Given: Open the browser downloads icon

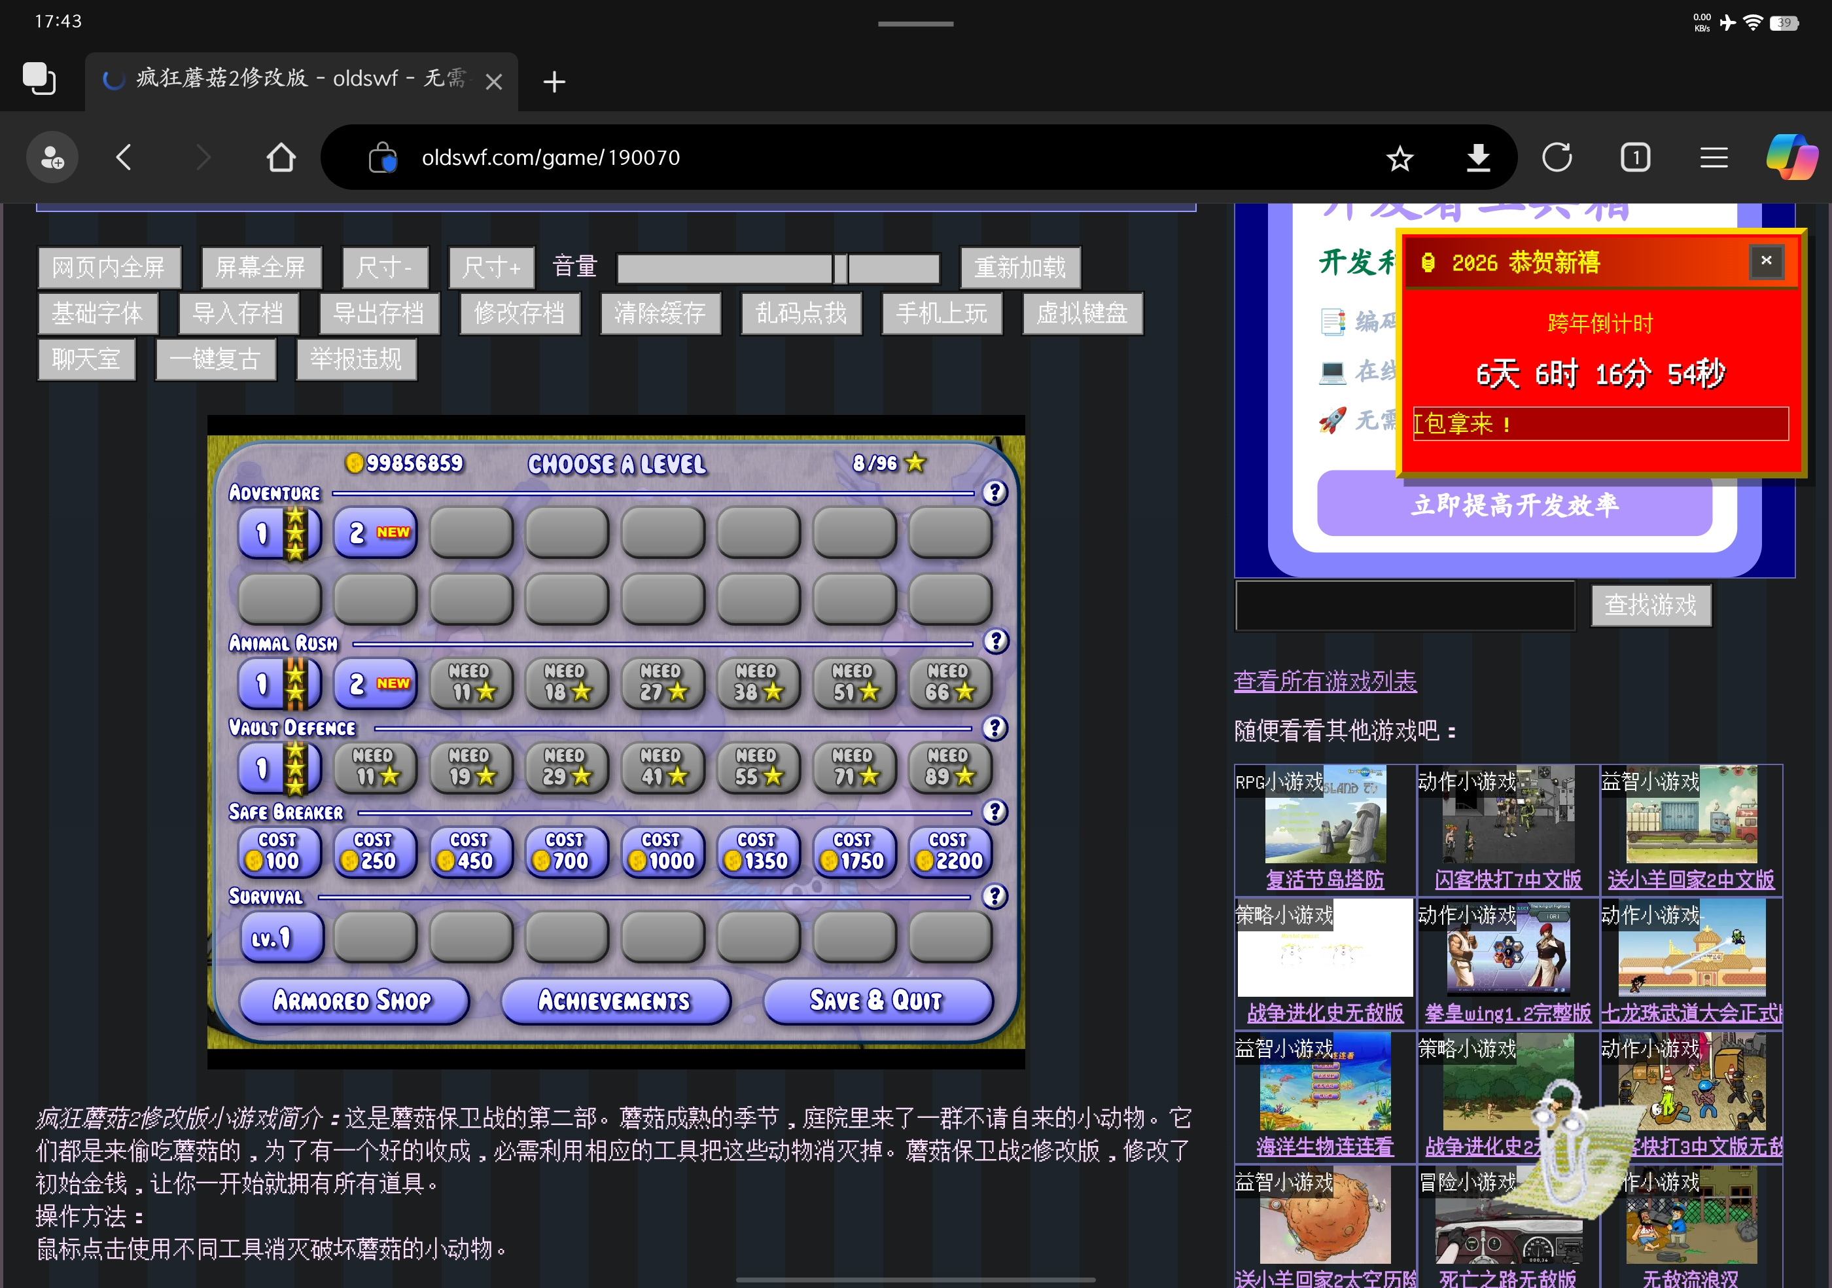Looking at the screenshot, I should (1478, 158).
